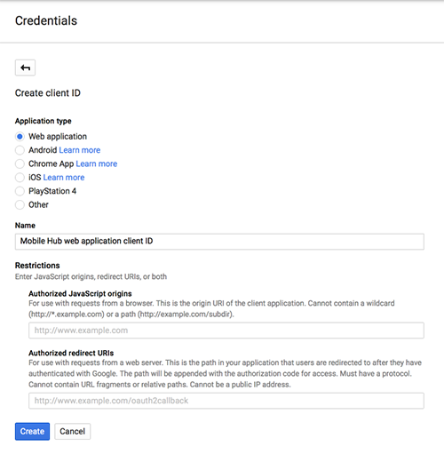Choose the Other application type
This screenshot has height=454, width=444.
click(20, 204)
